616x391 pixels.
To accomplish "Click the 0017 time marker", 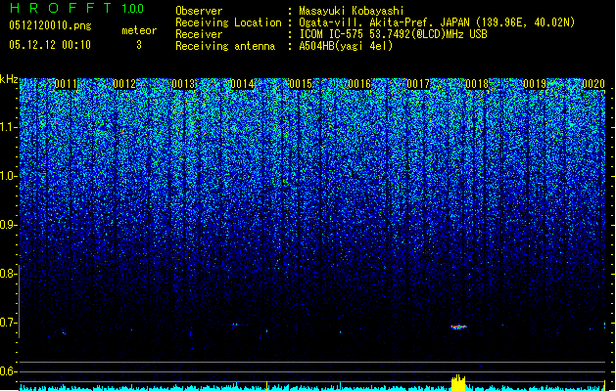I will [x=418, y=84].
